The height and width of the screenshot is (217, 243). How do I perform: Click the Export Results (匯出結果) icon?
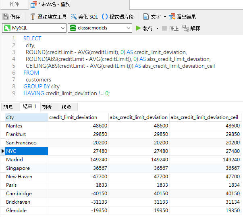tap(172, 17)
